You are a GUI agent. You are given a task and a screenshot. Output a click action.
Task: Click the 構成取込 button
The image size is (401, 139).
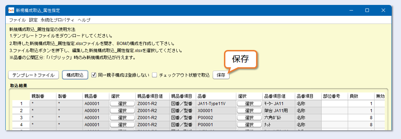click(x=75, y=75)
